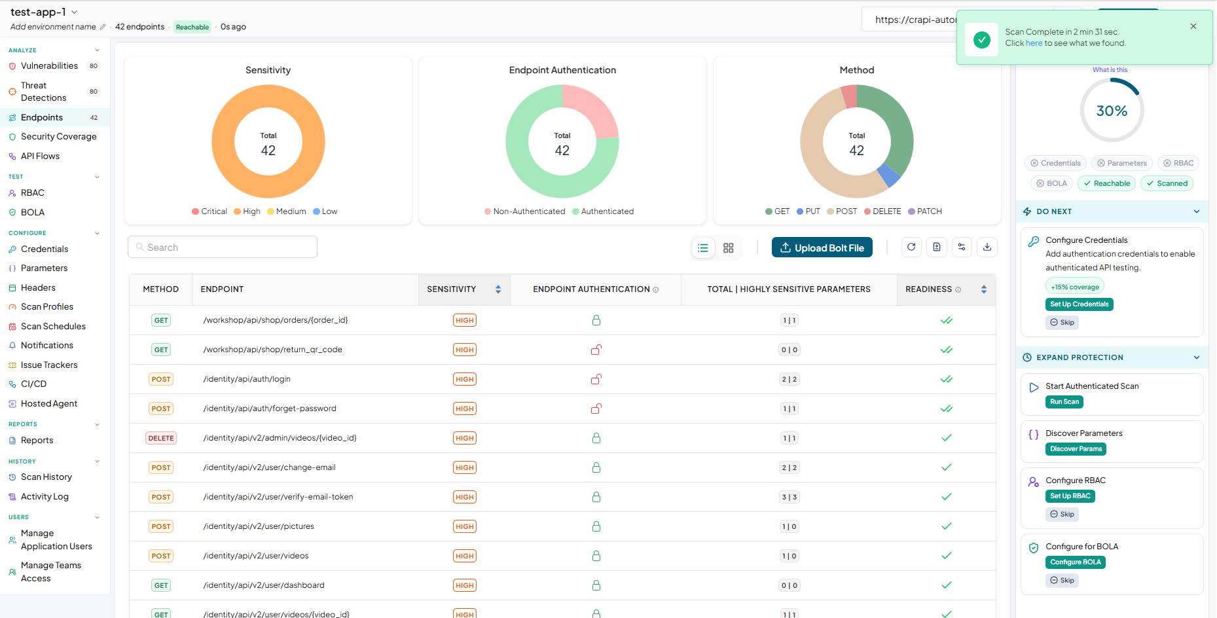
Task: Click the download icon in toolbar
Action: click(x=987, y=247)
